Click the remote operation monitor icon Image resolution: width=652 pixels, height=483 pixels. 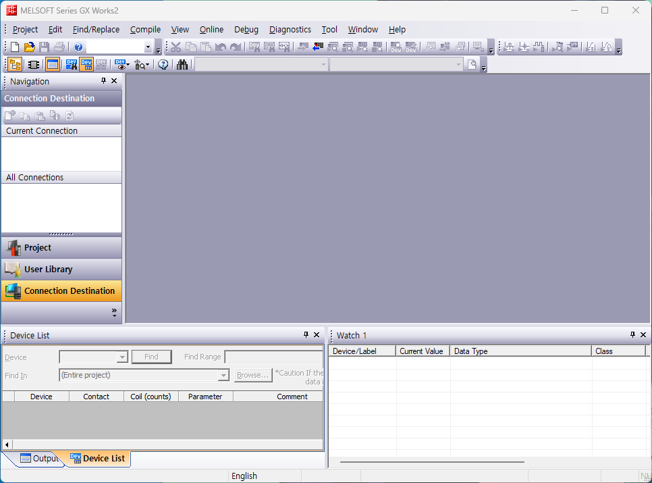click(478, 47)
